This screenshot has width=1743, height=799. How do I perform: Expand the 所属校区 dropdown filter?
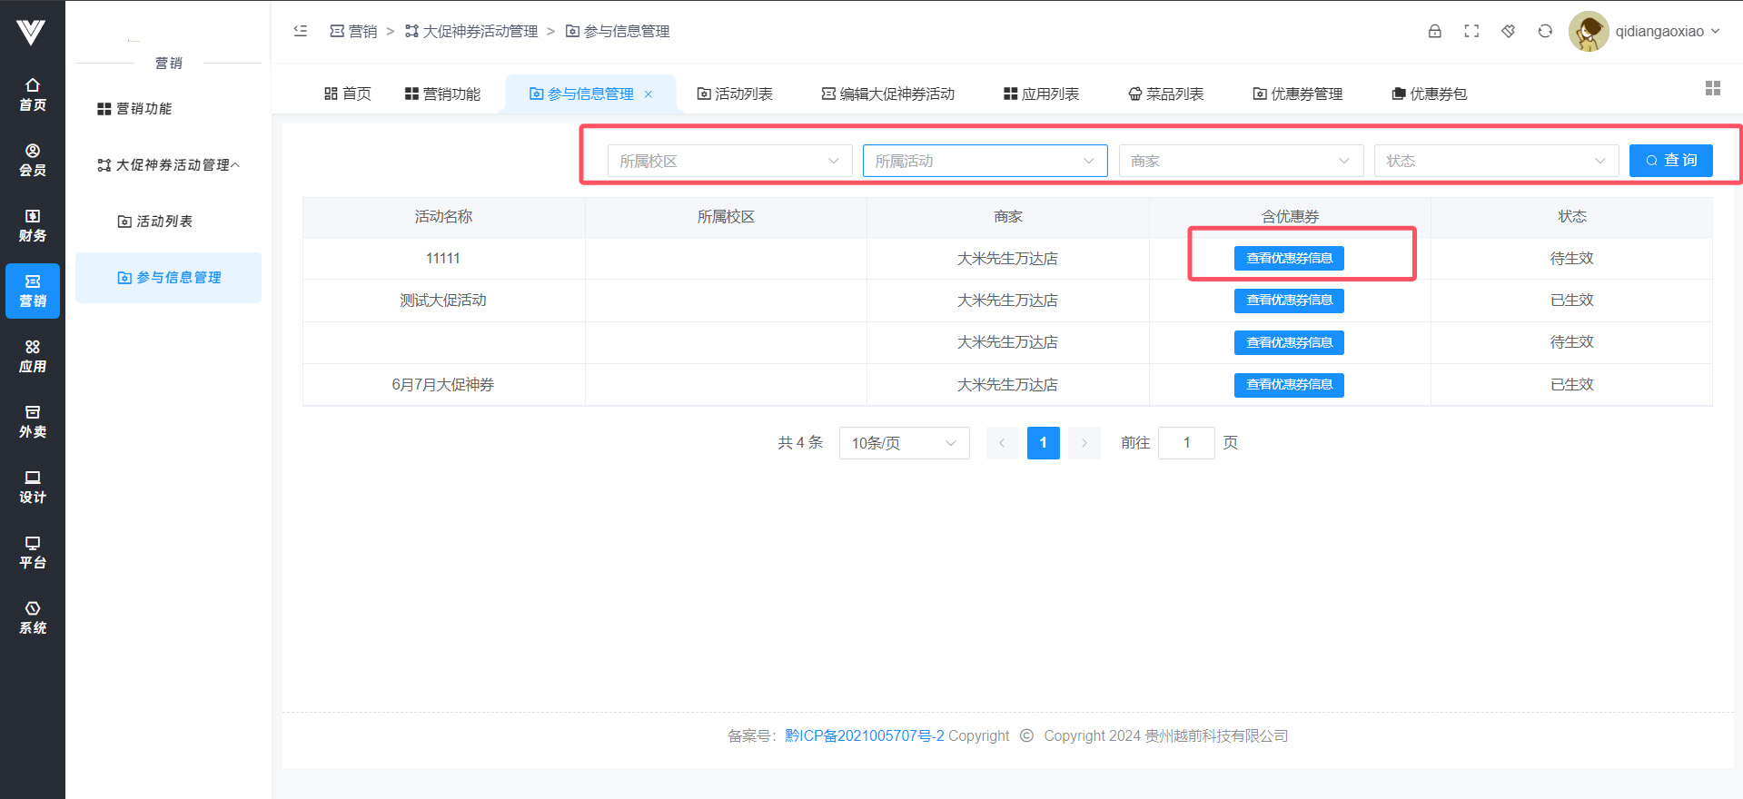(729, 161)
